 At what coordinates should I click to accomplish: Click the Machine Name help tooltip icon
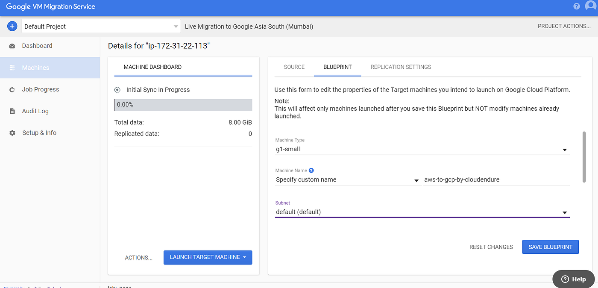coord(311,170)
